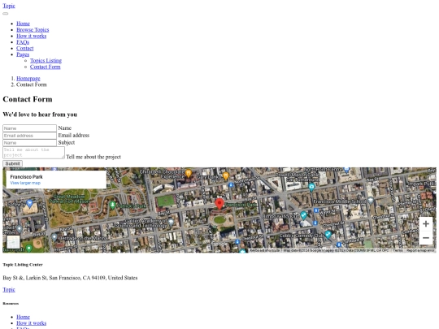Click inside the project message textarea
The image size is (439, 329).
(33, 153)
